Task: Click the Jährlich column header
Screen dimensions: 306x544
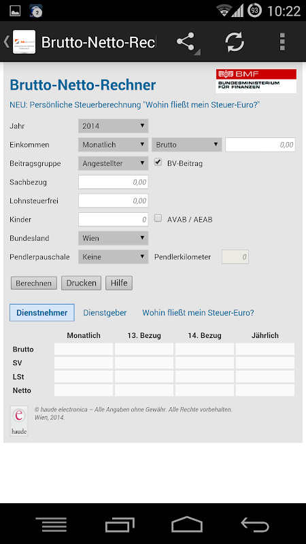Action: [265, 335]
